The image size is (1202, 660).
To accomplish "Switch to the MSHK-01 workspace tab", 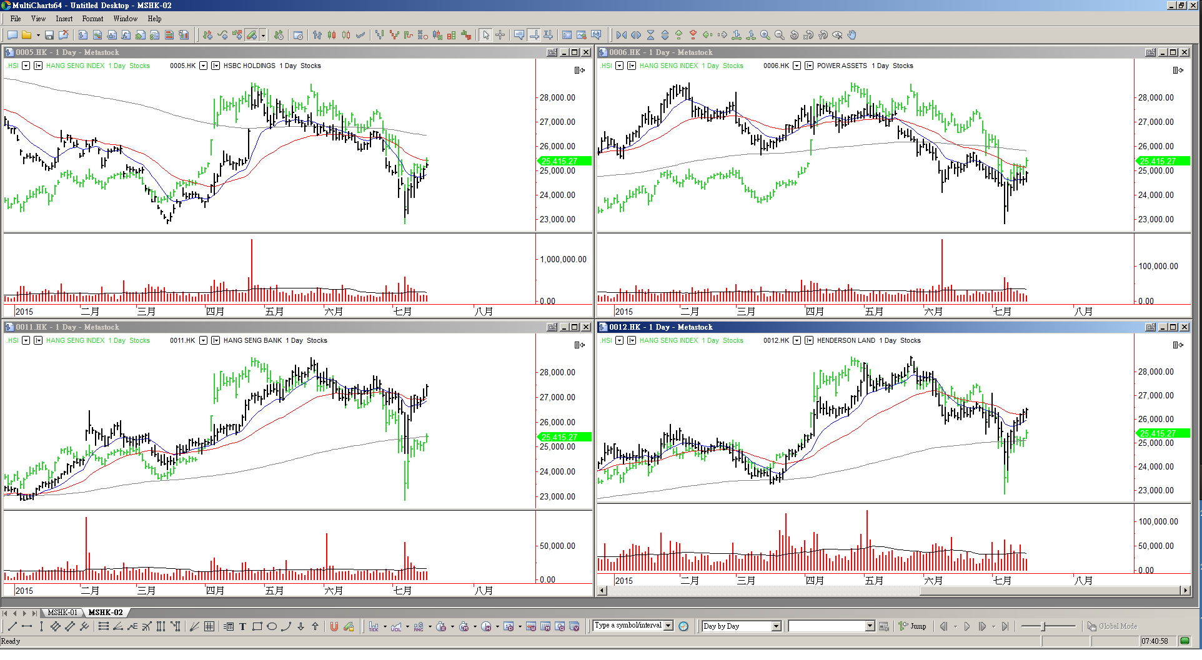I will [62, 613].
